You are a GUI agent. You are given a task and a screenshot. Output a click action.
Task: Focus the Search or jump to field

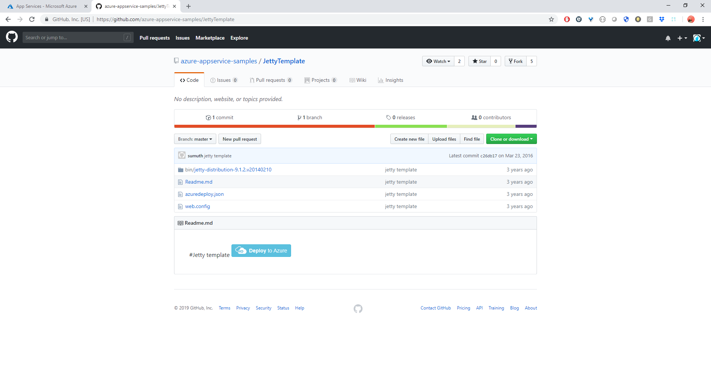coord(78,37)
